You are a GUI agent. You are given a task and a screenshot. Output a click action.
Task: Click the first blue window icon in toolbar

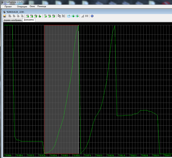pyautogui.click(x=69, y=16)
